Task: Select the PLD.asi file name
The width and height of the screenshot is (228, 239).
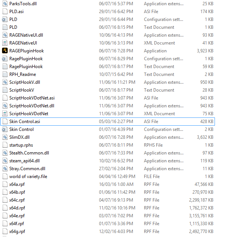Action: pyautogui.click(x=16, y=12)
